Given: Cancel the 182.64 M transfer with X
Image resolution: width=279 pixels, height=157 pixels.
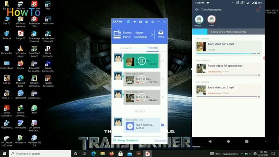Looking at the screenshot, I should click(163, 61).
